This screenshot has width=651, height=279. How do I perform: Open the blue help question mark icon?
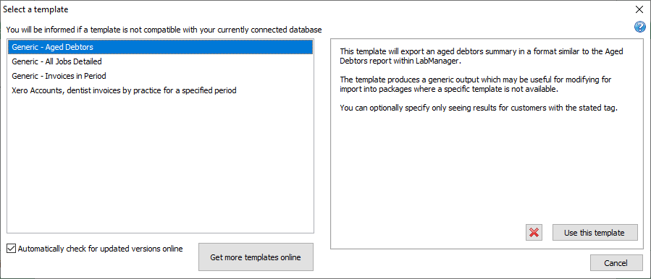[639, 27]
